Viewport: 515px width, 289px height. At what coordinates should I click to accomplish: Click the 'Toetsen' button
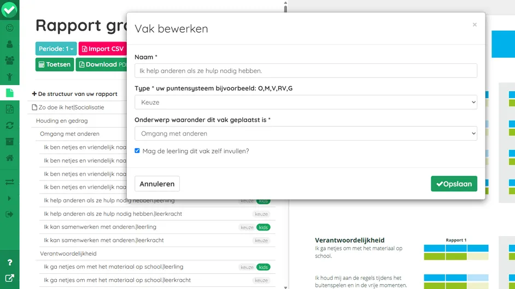(55, 64)
